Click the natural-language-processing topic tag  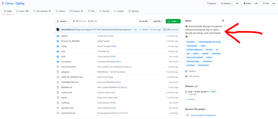click(x=210, y=42)
